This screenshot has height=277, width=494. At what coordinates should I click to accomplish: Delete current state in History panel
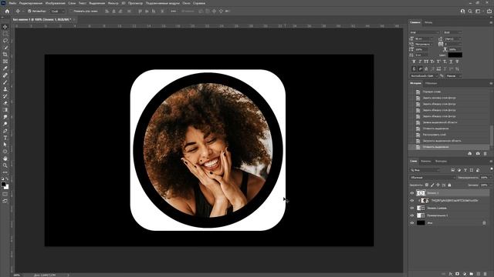point(486,154)
